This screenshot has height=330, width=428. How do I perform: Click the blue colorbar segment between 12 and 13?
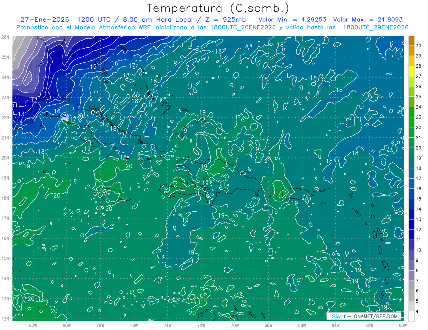click(x=411, y=224)
